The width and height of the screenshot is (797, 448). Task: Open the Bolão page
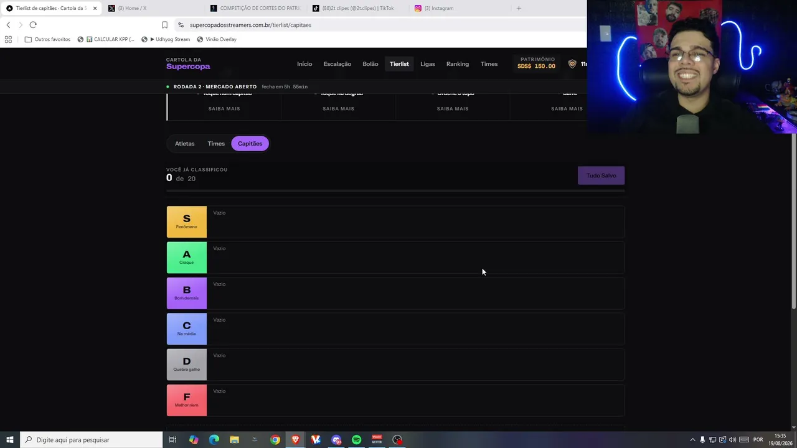point(370,64)
